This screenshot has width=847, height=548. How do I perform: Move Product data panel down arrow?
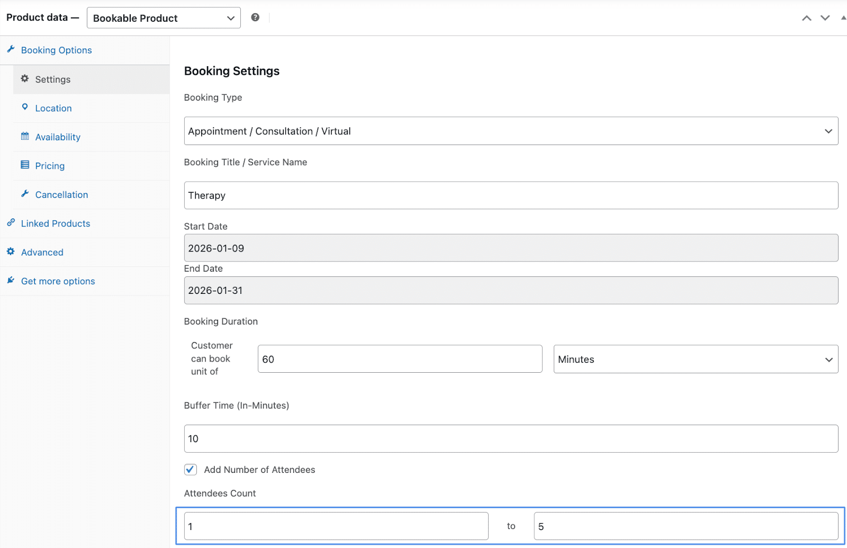[825, 18]
